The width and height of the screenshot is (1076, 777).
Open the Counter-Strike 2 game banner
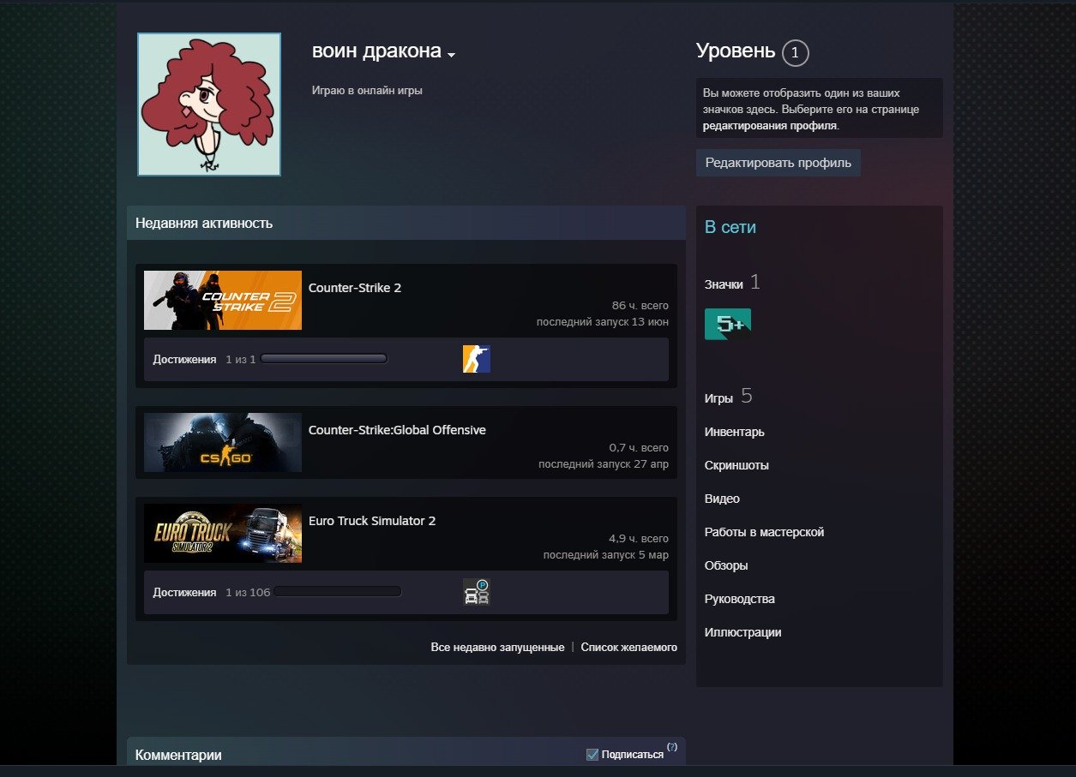(x=223, y=301)
